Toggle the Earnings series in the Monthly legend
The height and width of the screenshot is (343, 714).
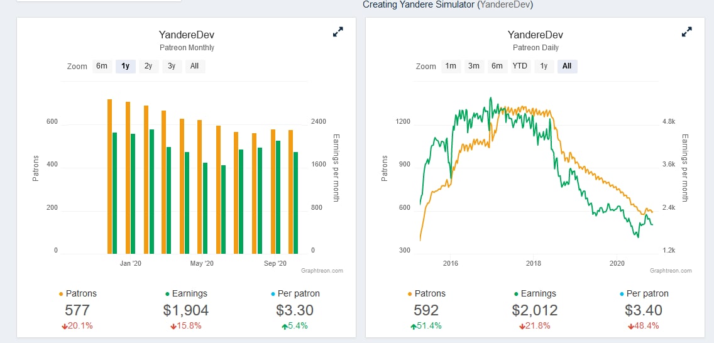(186, 294)
